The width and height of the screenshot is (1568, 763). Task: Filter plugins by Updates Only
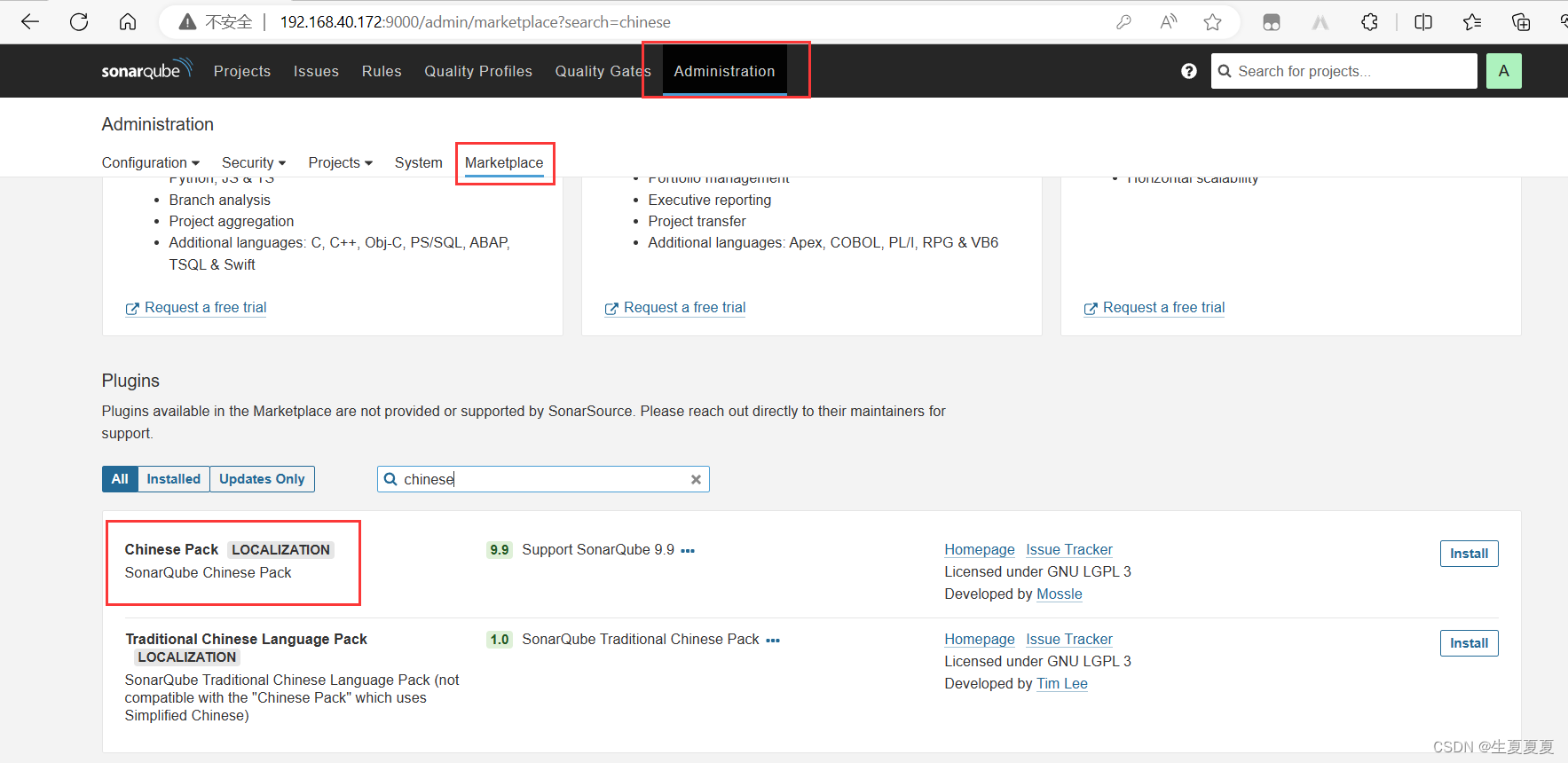(262, 479)
